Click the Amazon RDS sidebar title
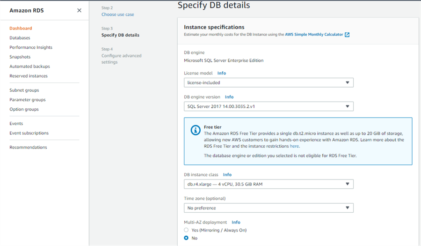Viewport: 421px width, 246px height. pos(27,10)
